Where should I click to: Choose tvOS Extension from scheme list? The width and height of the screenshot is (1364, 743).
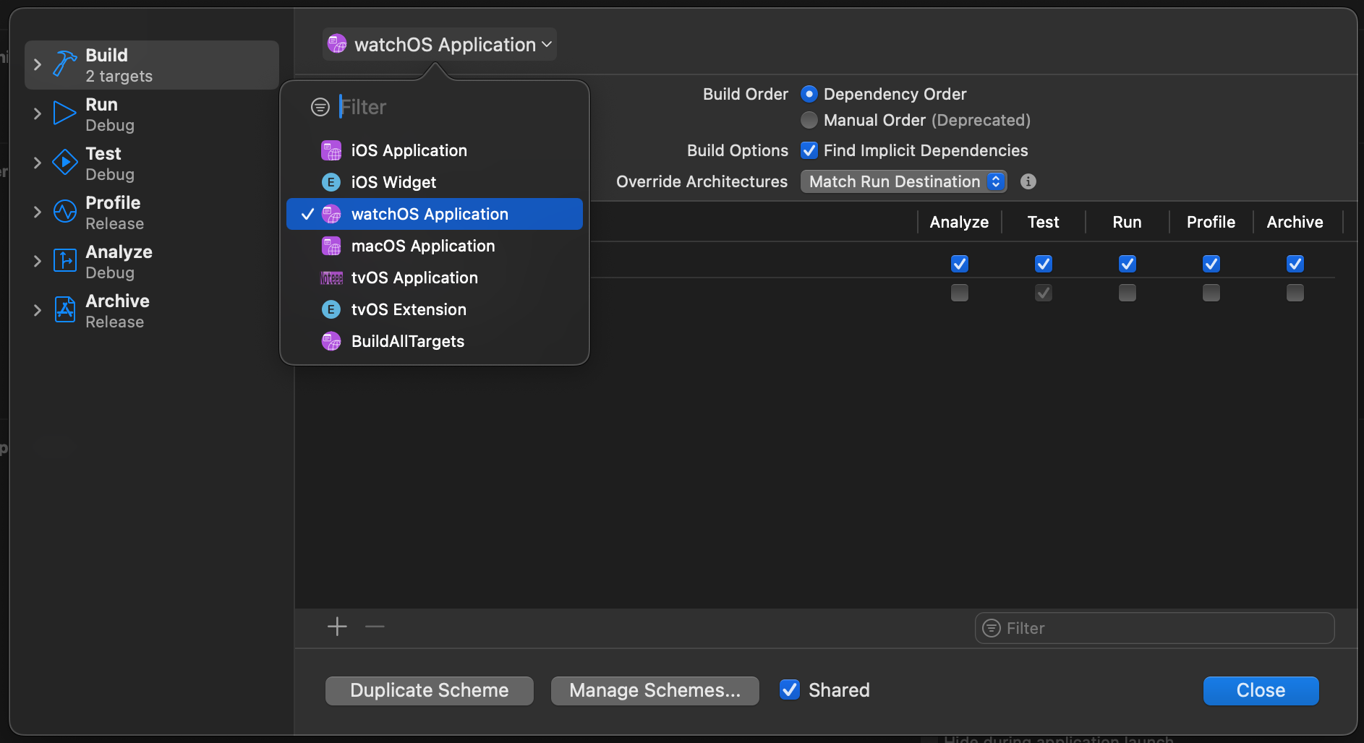coord(434,309)
